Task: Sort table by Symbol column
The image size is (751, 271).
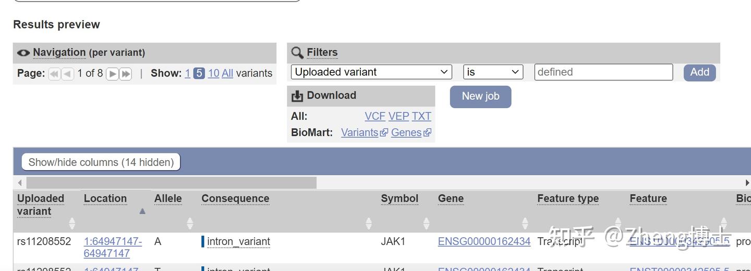Action: pyautogui.click(x=426, y=223)
